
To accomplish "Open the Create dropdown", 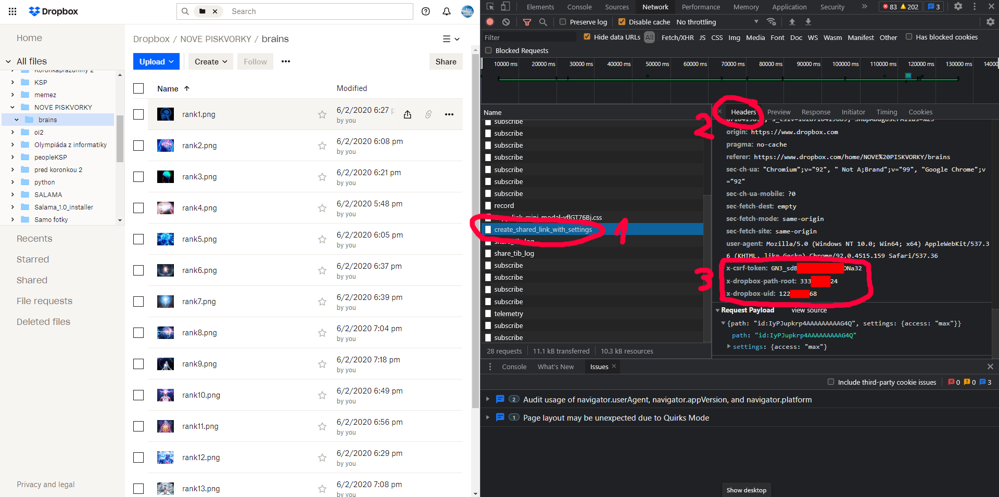I will [211, 61].
